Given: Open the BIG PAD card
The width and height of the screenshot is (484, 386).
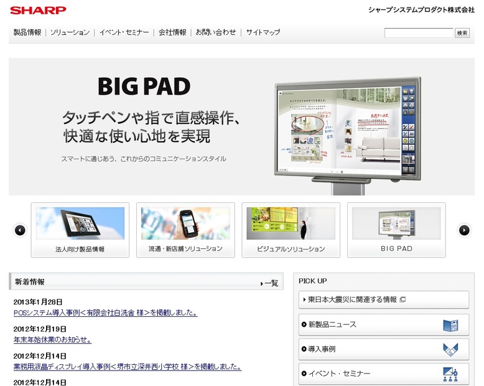Looking at the screenshot, I should [396, 230].
